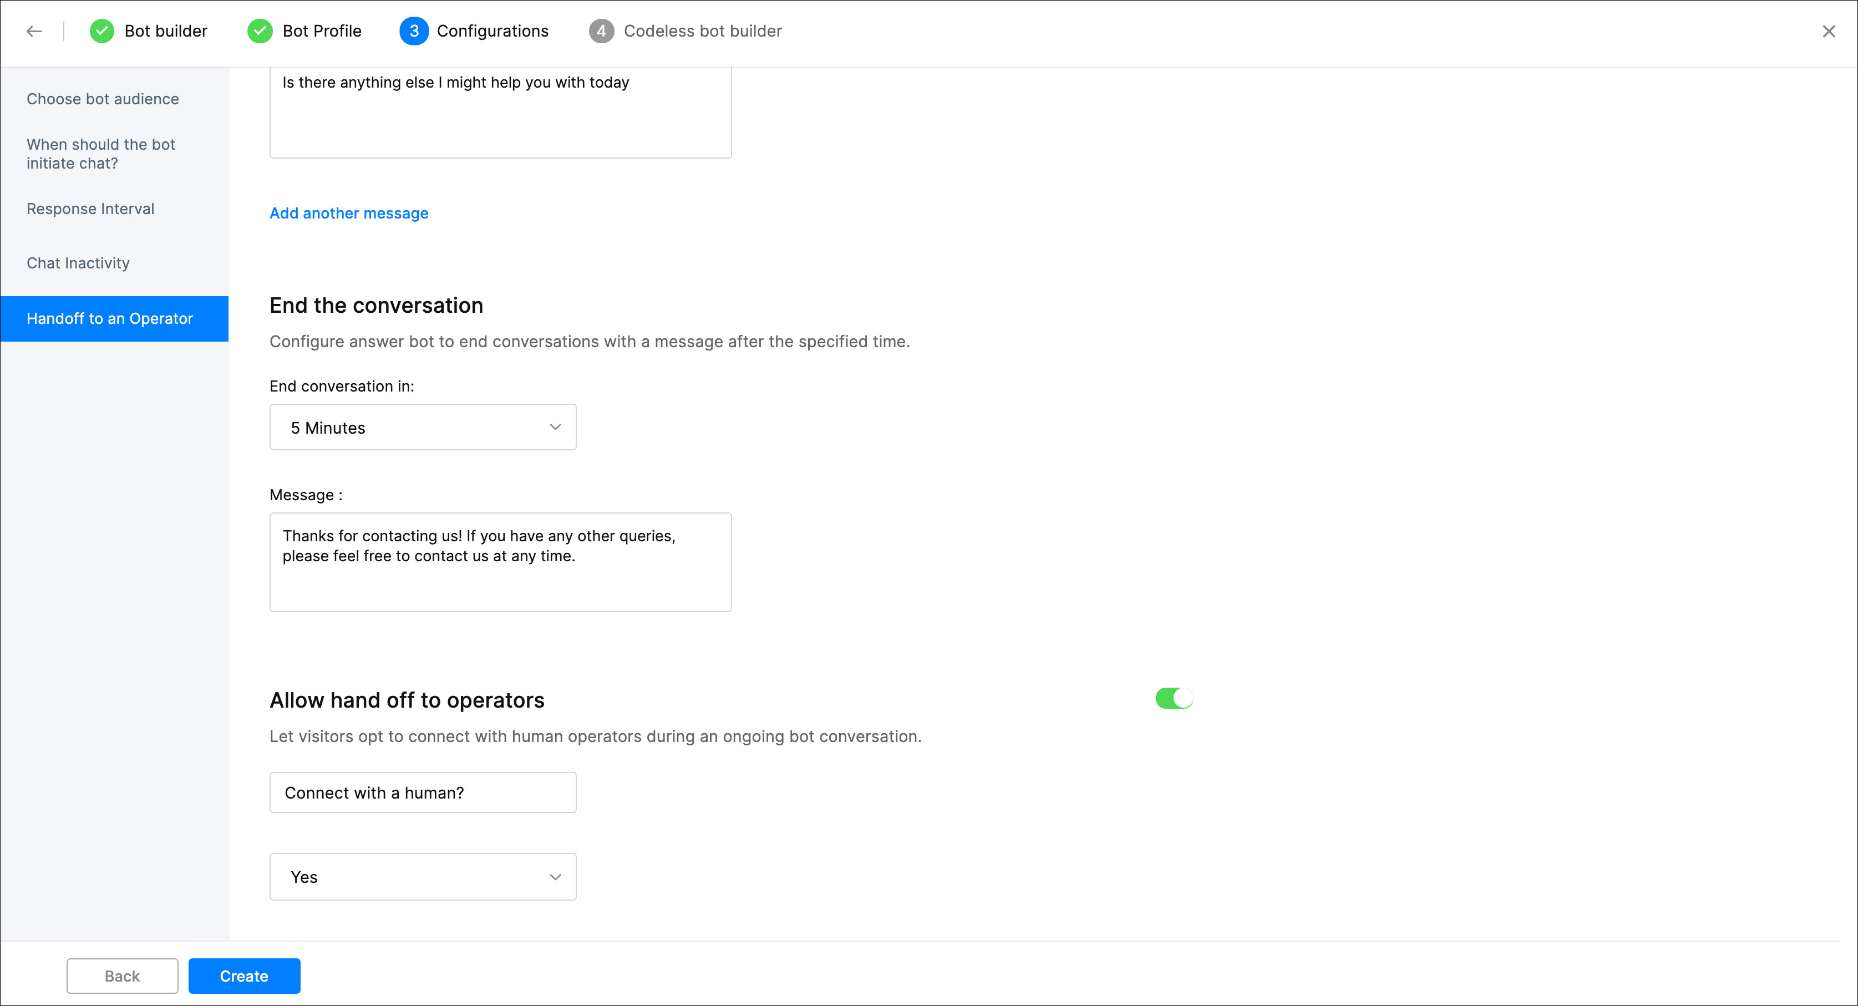The height and width of the screenshot is (1006, 1858).
Task: Open the End conversation in dropdown
Action: (x=423, y=427)
